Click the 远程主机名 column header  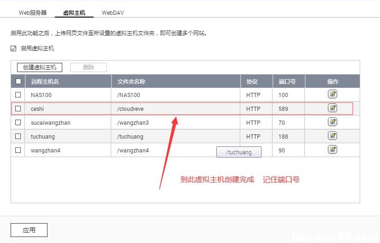pyautogui.click(x=45, y=81)
